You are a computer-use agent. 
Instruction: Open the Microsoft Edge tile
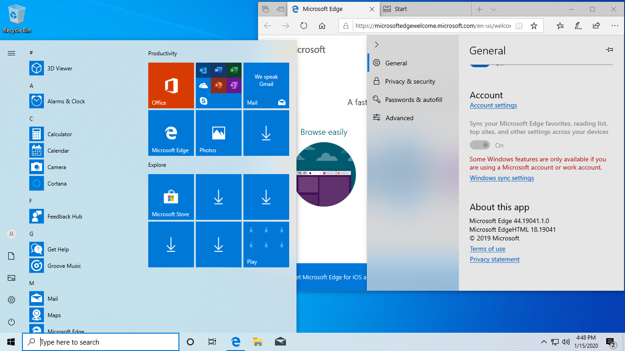(x=171, y=133)
